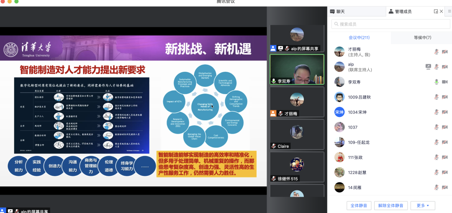Toggle microphone for 才丽梅 (主持人, 我)

click(437, 52)
